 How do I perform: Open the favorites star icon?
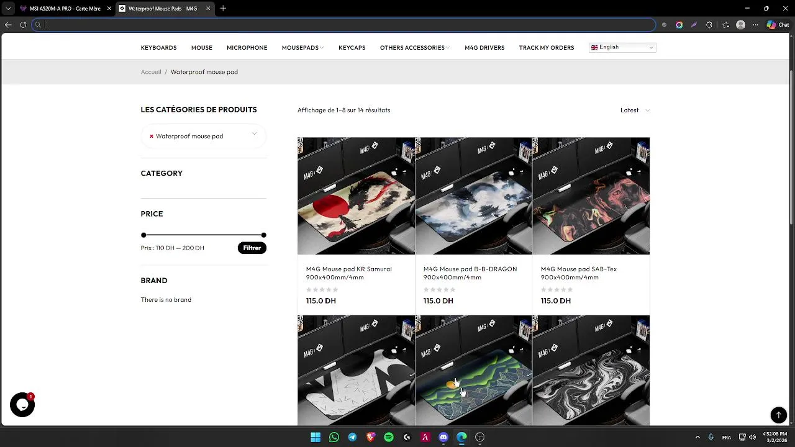tap(725, 25)
